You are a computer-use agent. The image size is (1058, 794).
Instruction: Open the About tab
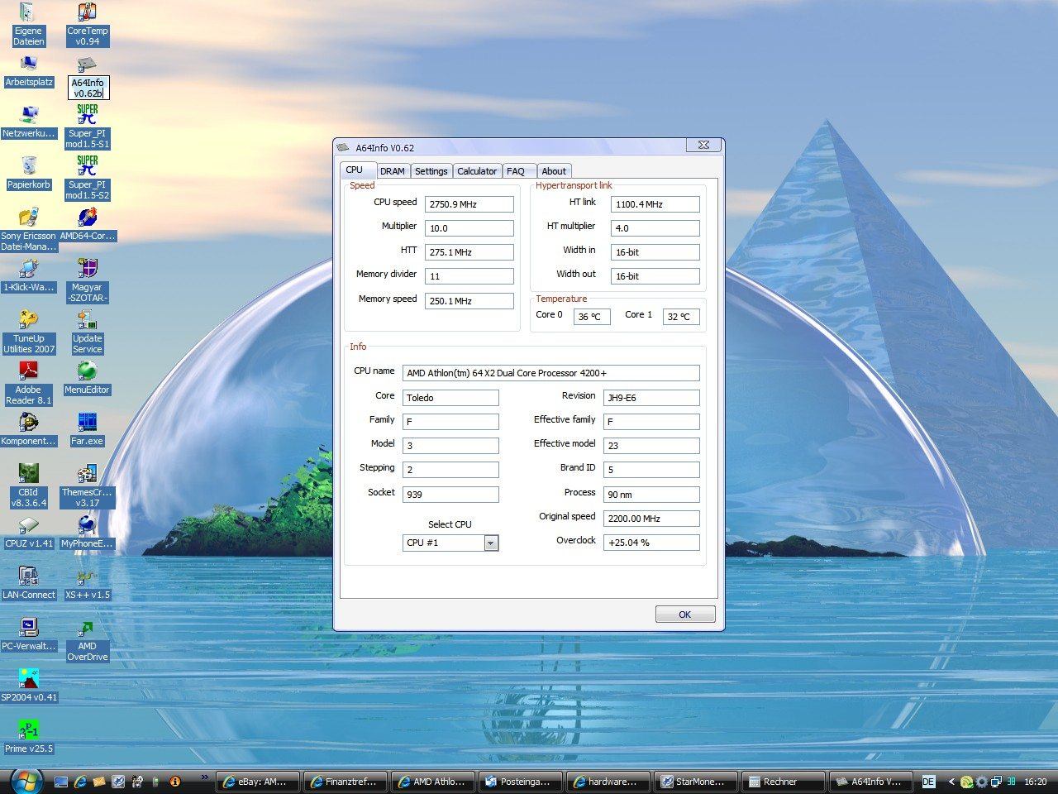click(554, 171)
